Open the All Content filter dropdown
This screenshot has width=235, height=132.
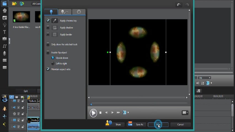(x=36, y=4)
